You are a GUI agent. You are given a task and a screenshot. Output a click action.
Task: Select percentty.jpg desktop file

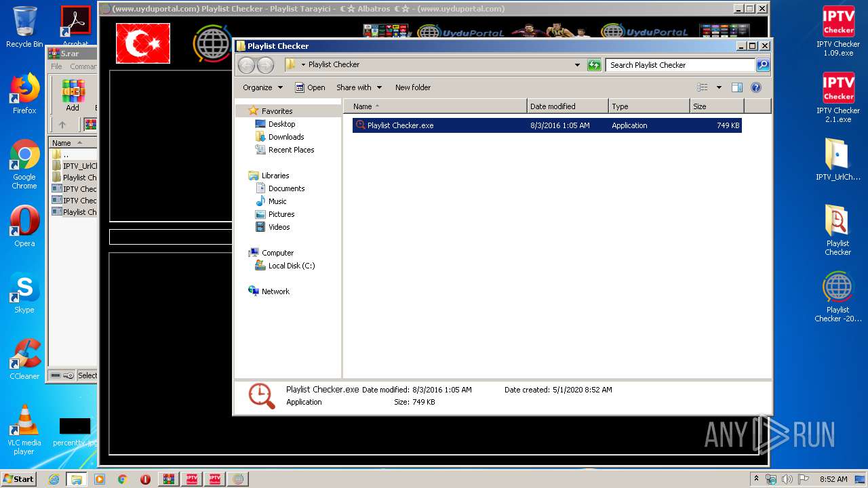(x=75, y=432)
